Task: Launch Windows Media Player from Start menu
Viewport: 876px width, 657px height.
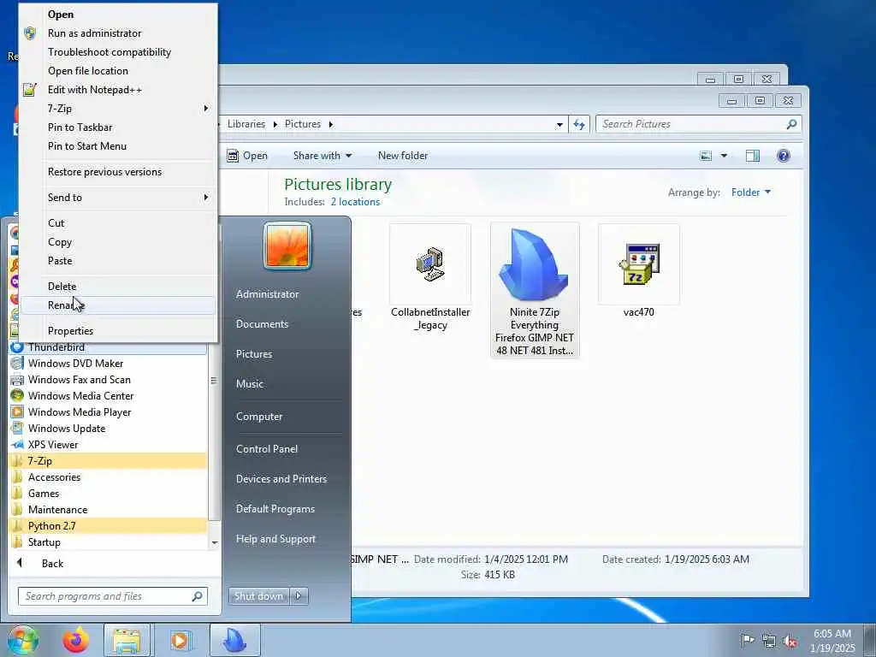Action: (108, 412)
